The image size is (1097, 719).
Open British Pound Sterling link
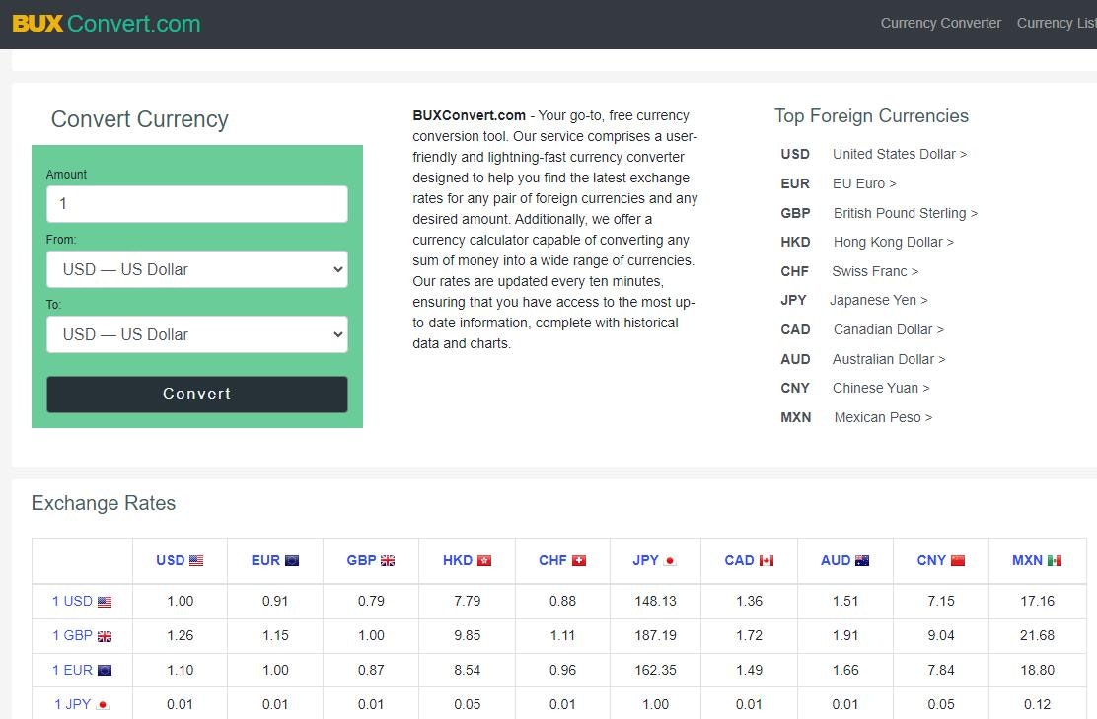pos(906,213)
